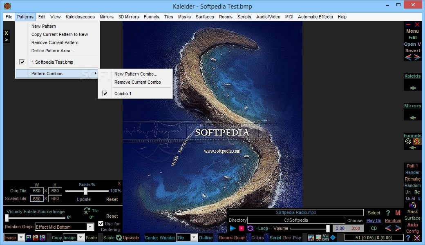This screenshot has height=245, width=425.
Task: Click the Upscale button
Action: point(131,238)
